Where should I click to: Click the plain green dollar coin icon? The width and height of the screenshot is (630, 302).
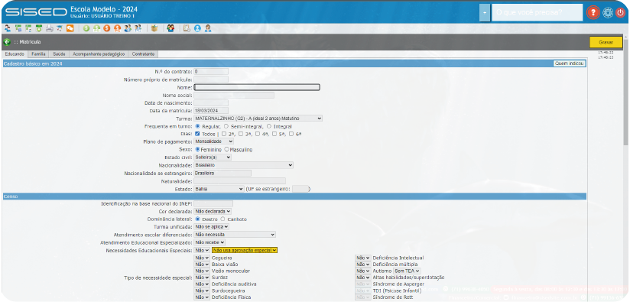click(86, 28)
